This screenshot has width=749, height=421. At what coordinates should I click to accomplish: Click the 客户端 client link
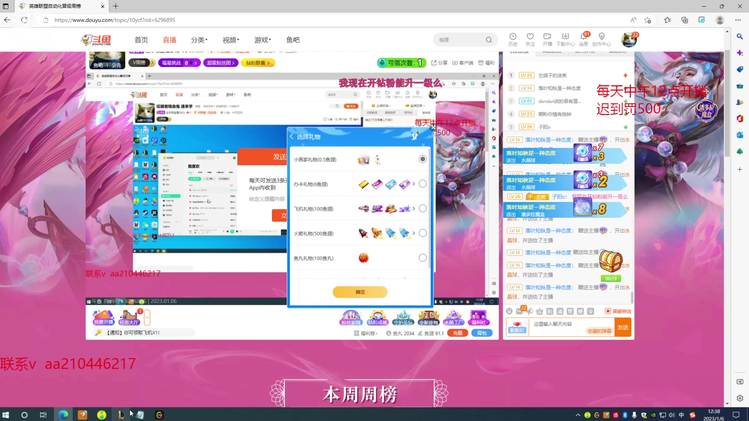coord(463,63)
